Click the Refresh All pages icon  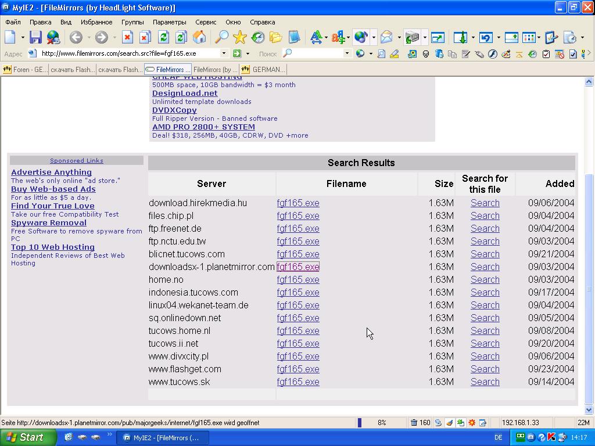[181, 37]
